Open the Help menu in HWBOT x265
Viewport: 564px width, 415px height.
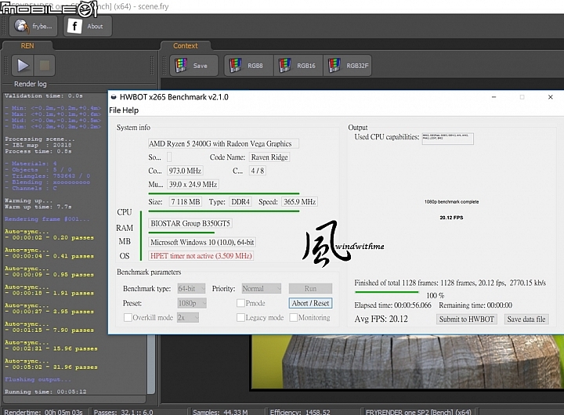(131, 110)
